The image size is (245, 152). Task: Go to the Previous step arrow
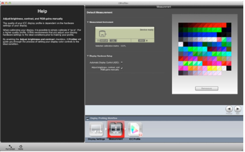[229, 109]
